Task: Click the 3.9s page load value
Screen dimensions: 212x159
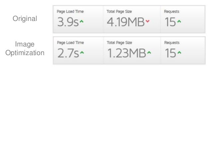Action: click(67, 22)
